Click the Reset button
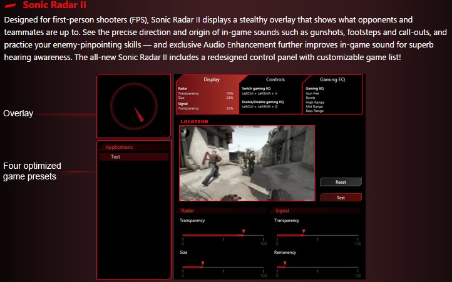 pyautogui.click(x=341, y=182)
